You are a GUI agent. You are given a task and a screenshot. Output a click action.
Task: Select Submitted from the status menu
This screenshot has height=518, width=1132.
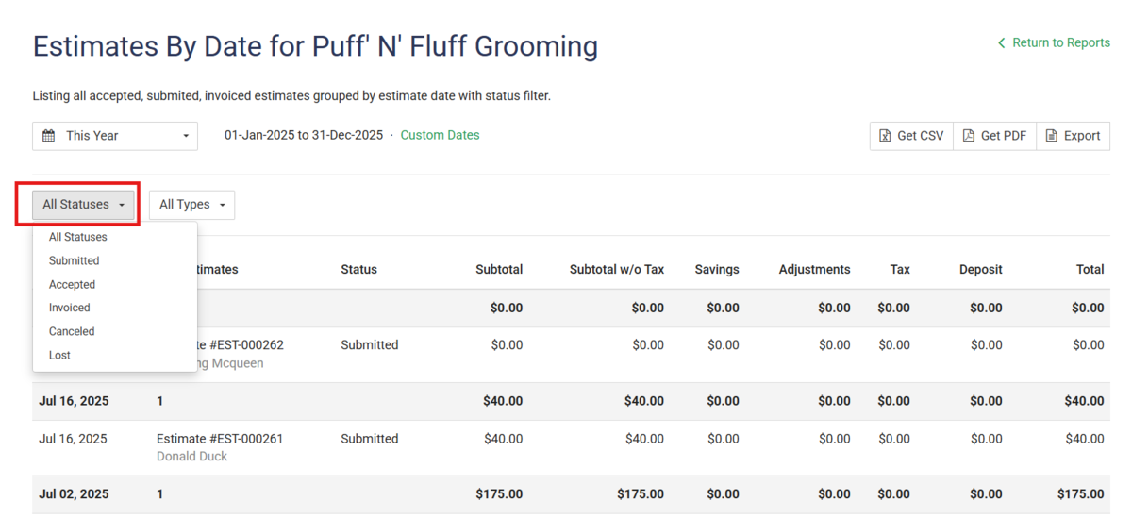tap(75, 260)
